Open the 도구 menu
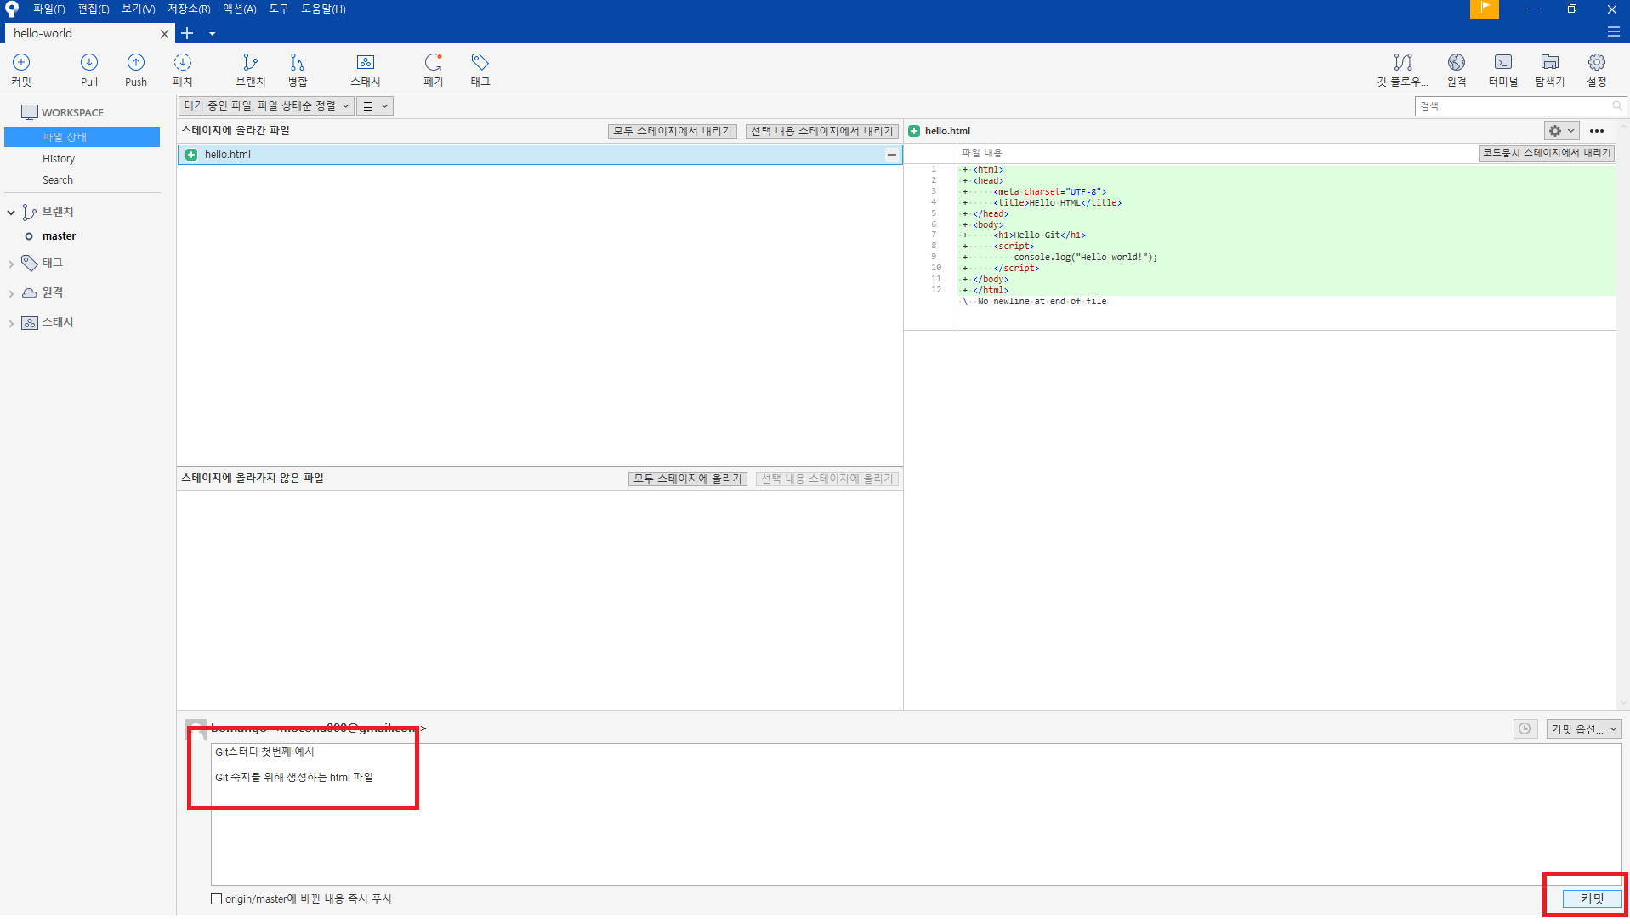 pyautogui.click(x=279, y=9)
